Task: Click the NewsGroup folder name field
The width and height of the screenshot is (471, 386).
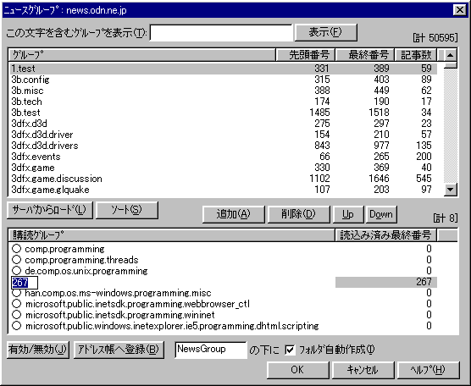Action: coord(211,350)
